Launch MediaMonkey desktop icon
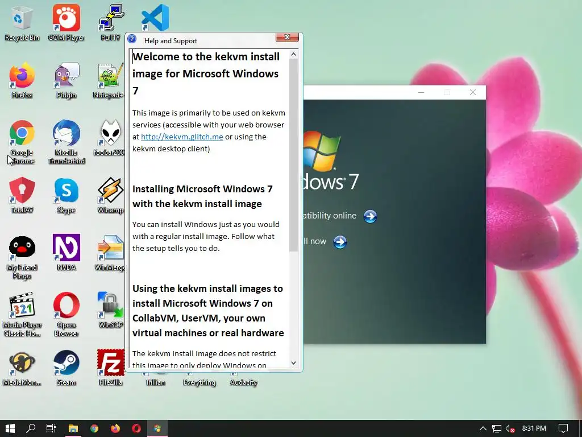This screenshot has width=582, height=437. pyautogui.click(x=22, y=368)
